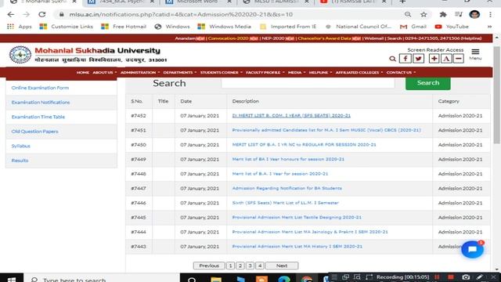The height and width of the screenshot is (282, 501).
Task: Open the hamburger Menu icon
Action: coord(475,54)
